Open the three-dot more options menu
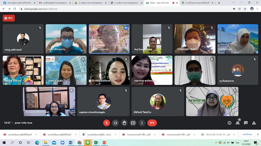This screenshot has width=261, height=146. click(142, 123)
